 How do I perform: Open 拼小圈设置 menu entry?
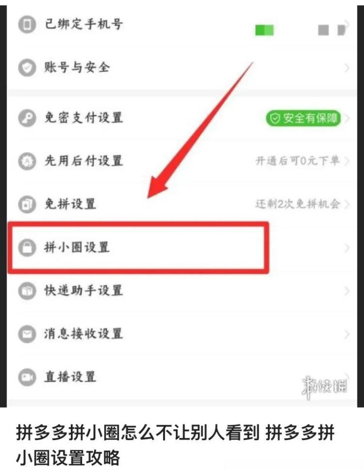(x=182, y=248)
